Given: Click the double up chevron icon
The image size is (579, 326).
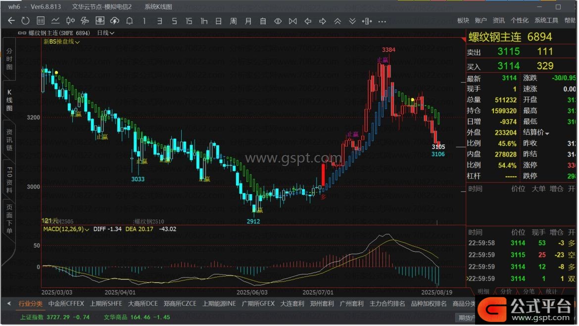Looking at the screenshot, I should pos(338,21).
